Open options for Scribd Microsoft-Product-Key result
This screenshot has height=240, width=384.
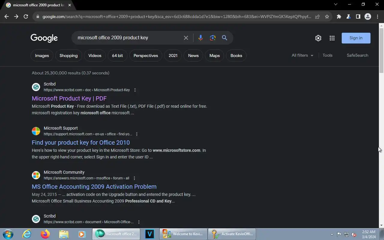[x=135, y=90]
